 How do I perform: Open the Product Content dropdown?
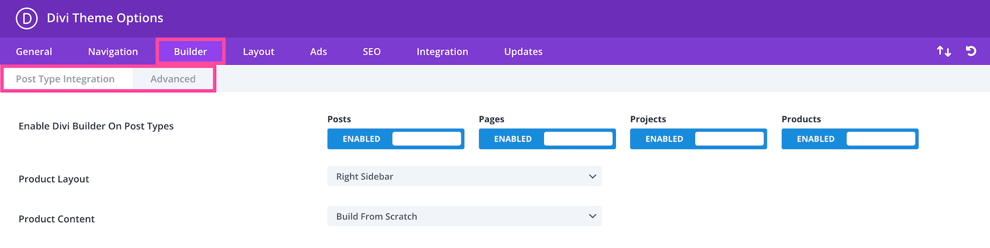coord(464,216)
